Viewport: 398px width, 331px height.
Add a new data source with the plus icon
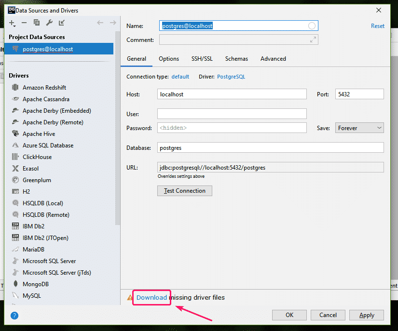pyautogui.click(x=11, y=22)
